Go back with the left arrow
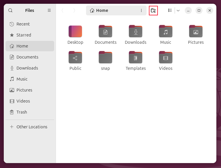This screenshot has height=168, width=221. (63, 10)
